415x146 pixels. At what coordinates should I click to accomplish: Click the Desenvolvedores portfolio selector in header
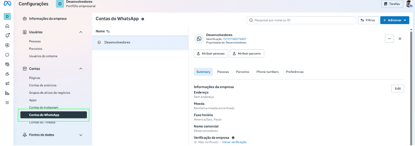[x=76, y=4]
